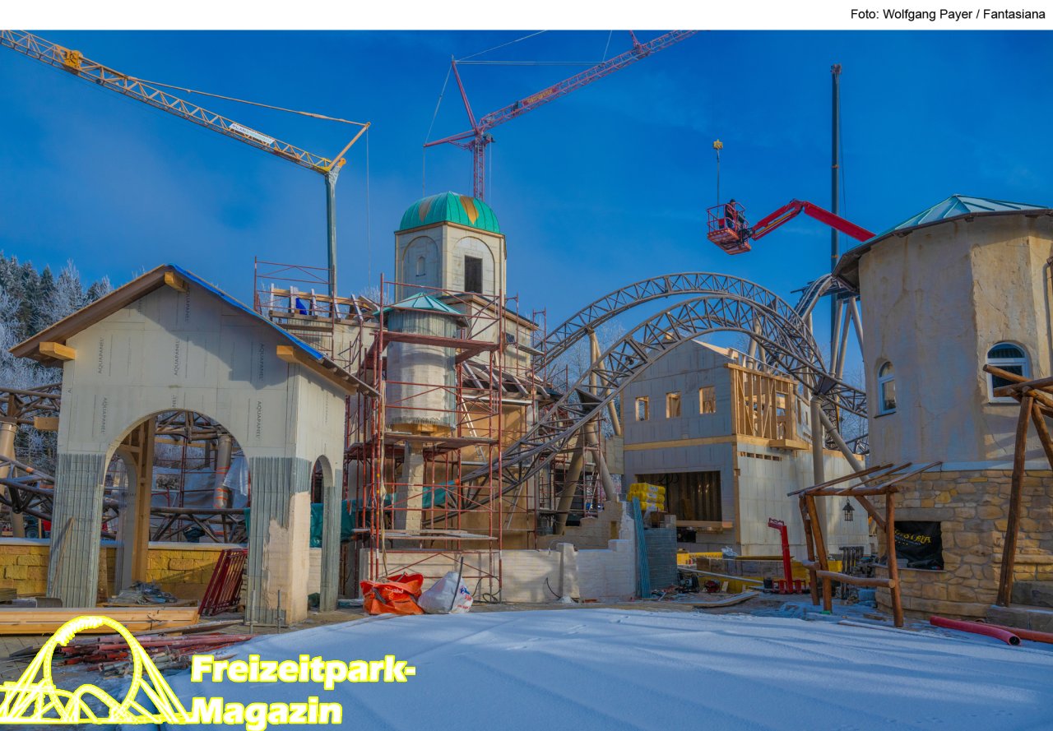Image resolution: width=1053 pixels, height=731 pixels.
Task: Click the stack of yellow packages
Action: 647,495
